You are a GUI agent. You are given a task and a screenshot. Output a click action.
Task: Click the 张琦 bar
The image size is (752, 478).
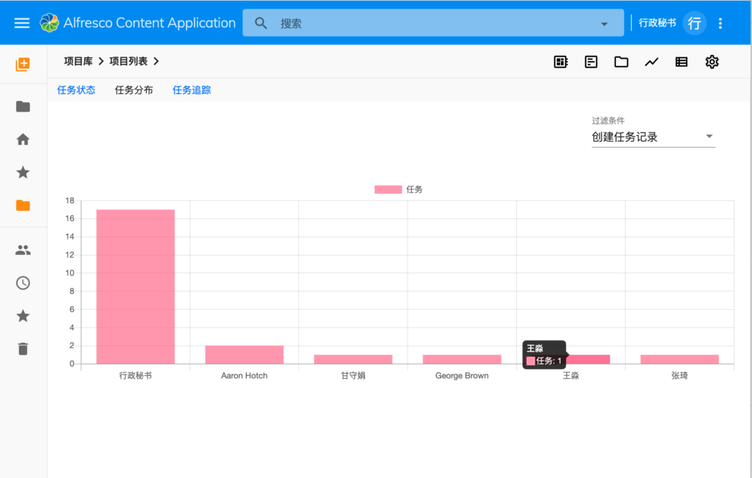tap(679, 360)
